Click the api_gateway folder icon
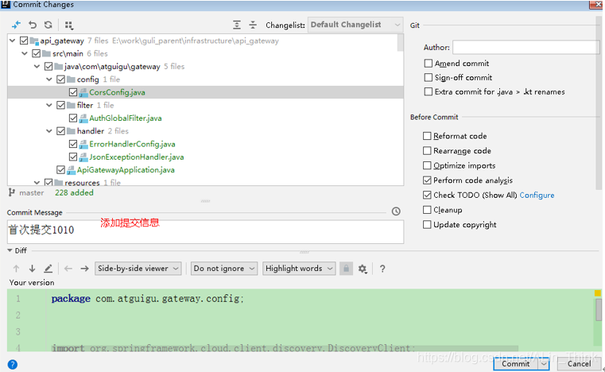605x372 pixels. coord(34,41)
